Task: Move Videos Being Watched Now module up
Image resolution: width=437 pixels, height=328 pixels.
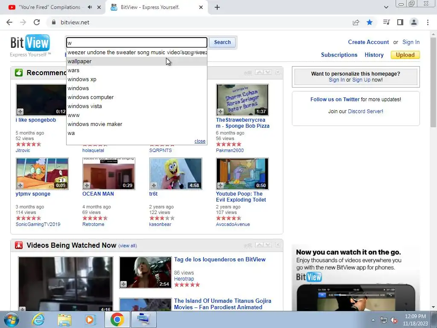Action: (259, 245)
